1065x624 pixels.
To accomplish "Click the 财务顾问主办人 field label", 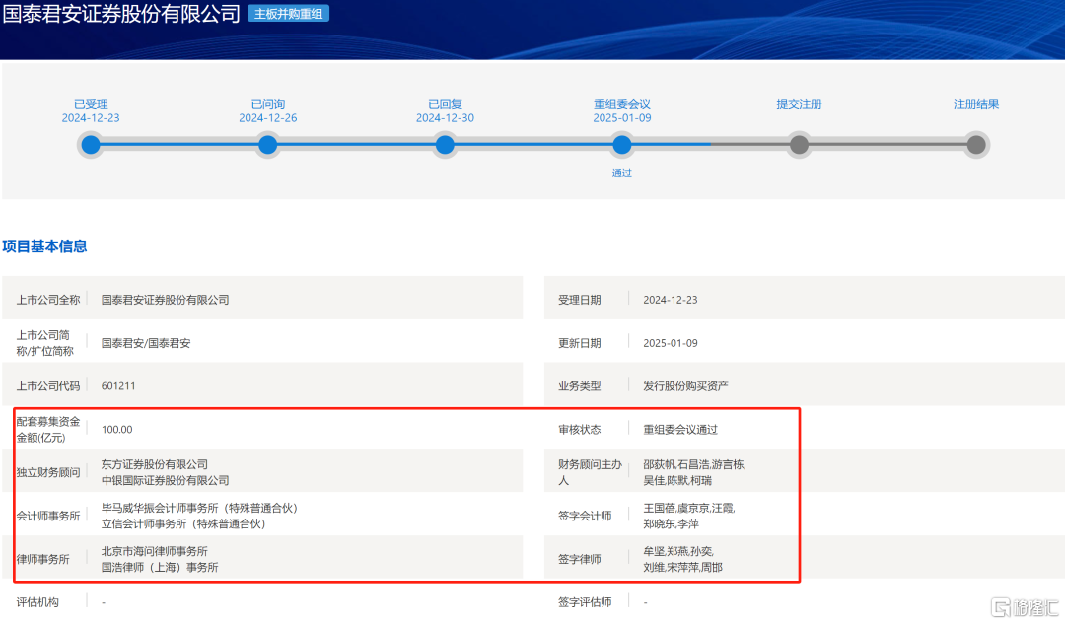I will [591, 472].
